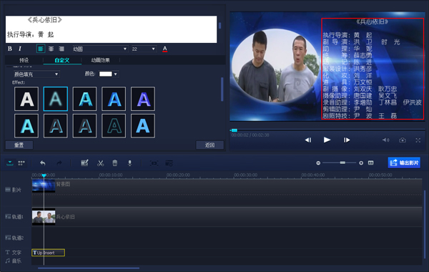Zoom in the timeline

click(x=361, y=163)
